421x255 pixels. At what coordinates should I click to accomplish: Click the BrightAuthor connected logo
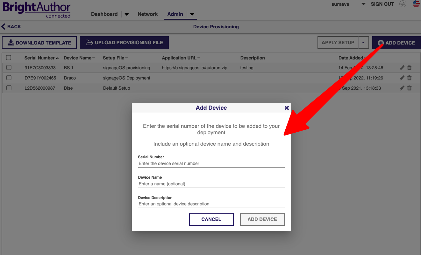click(37, 10)
